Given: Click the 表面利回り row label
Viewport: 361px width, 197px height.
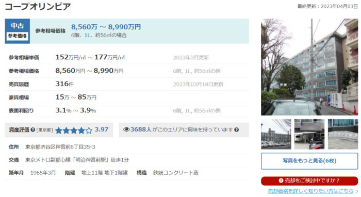Looking at the screenshot, I should point(21,111).
